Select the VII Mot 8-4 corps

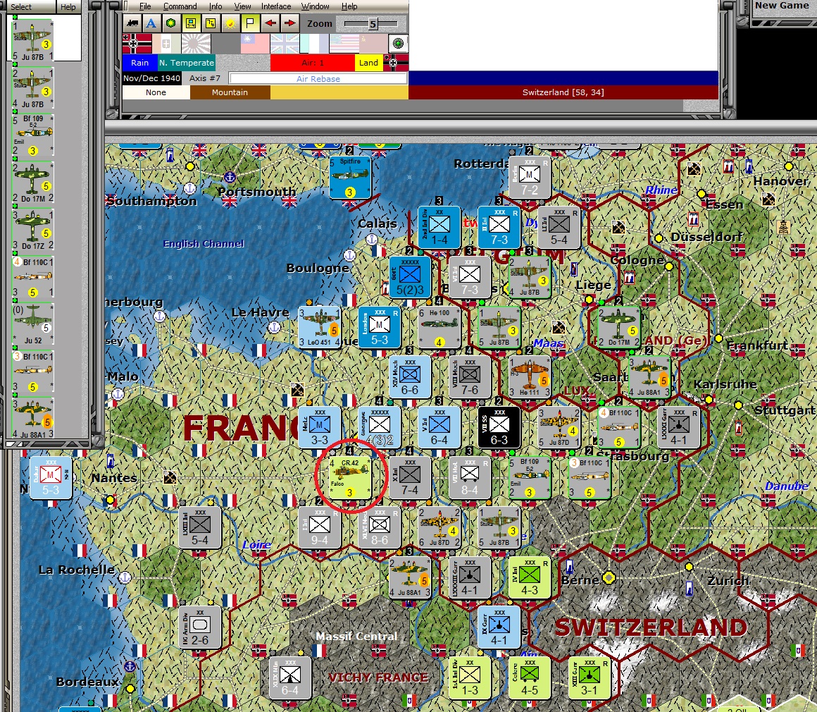(x=470, y=477)
